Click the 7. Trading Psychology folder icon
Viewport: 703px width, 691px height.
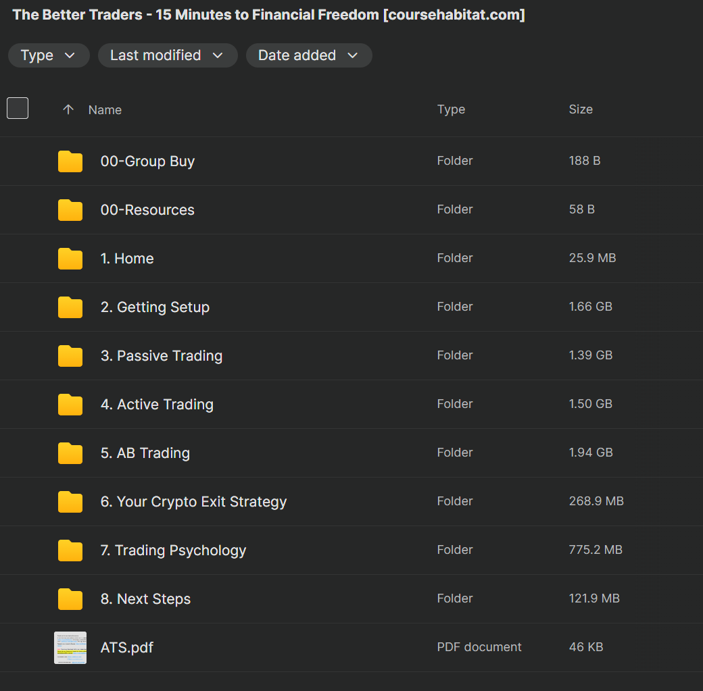click(x=70, y=551)
